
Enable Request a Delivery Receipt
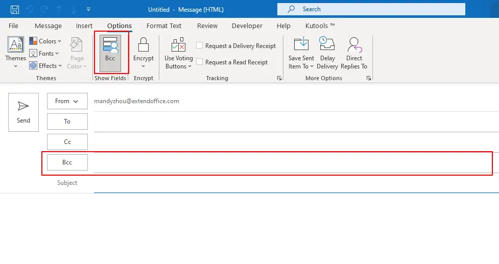[x=200, y=46]
